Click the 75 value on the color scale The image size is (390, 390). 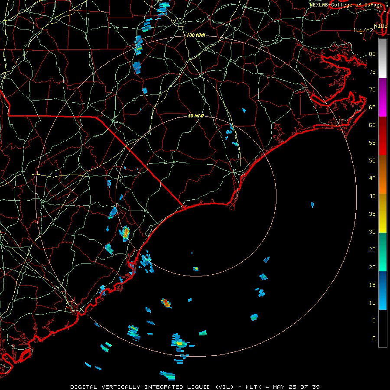372,72
